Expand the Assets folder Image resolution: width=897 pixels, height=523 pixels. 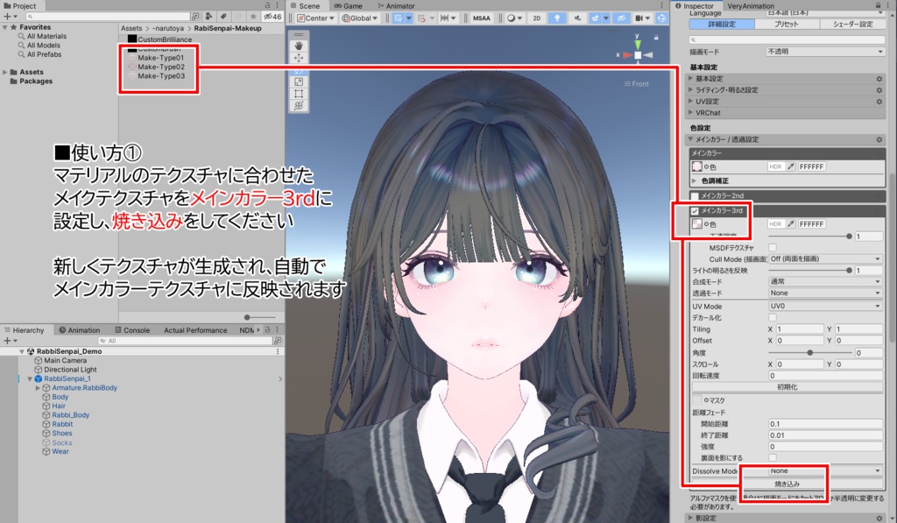point(5,72)
